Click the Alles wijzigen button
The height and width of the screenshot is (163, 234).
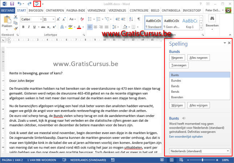(199, 105)
